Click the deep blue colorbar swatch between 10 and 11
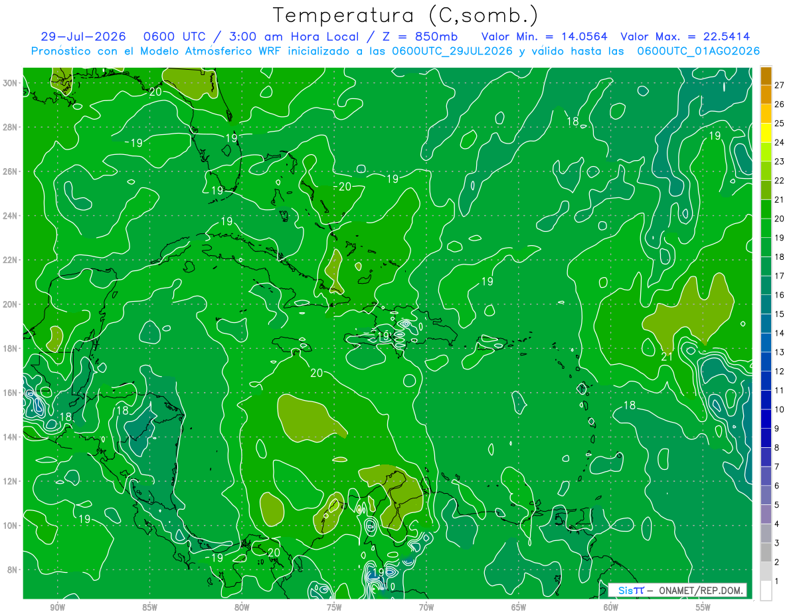Viewport: 797px width, 616px height. point(766,399)
